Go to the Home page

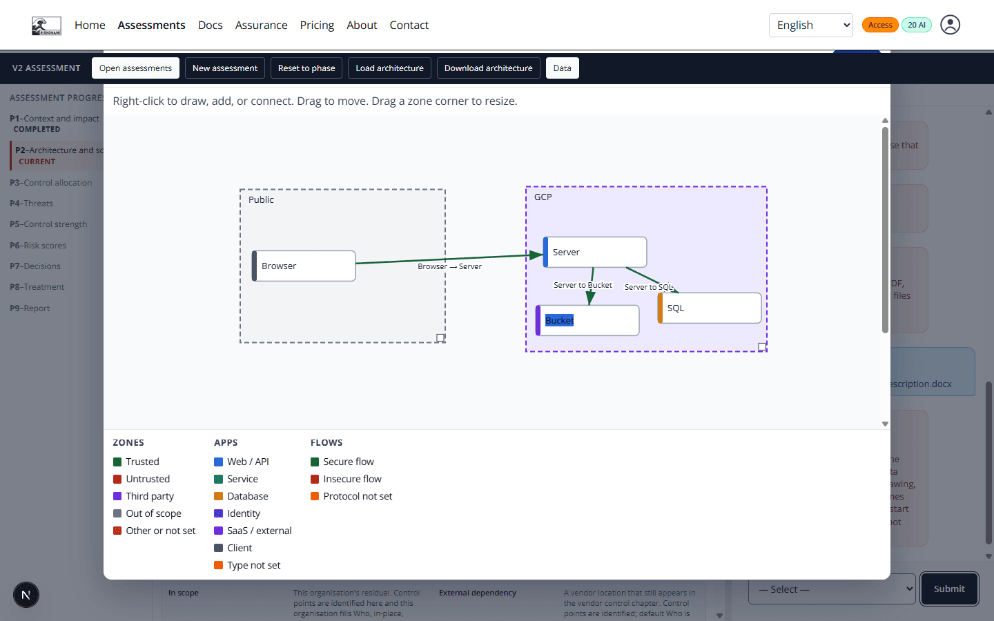click(x=90, y=25)
